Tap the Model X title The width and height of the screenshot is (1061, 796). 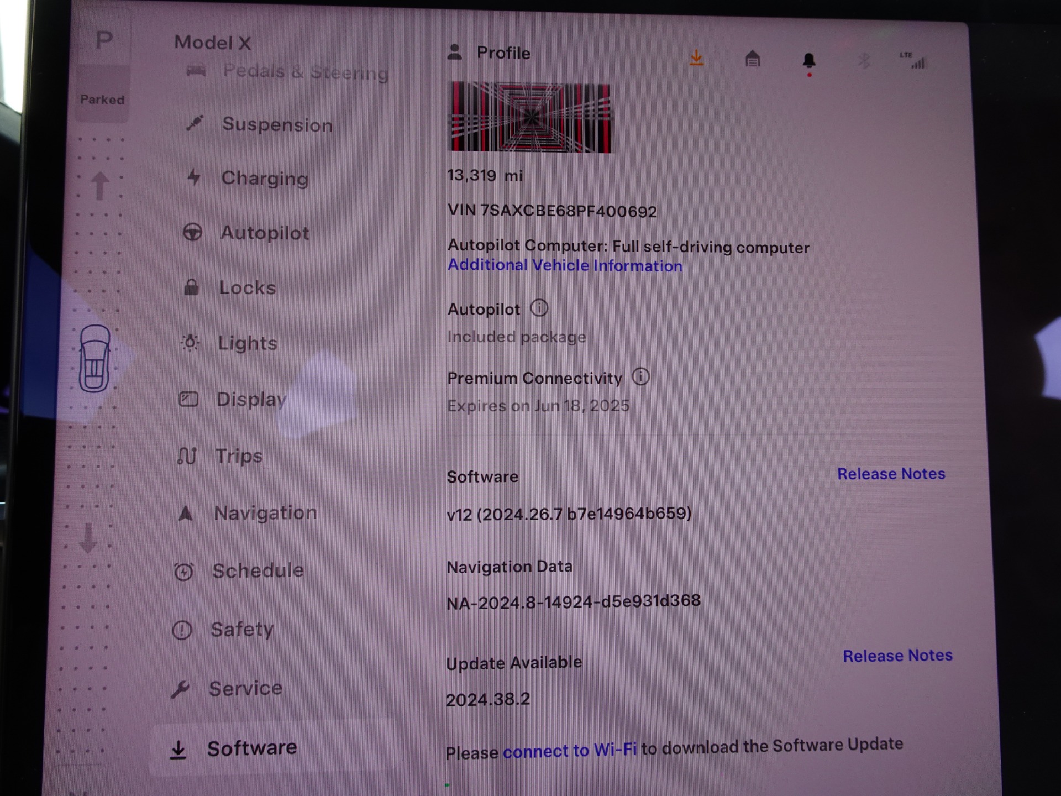[x=213, y=43]
